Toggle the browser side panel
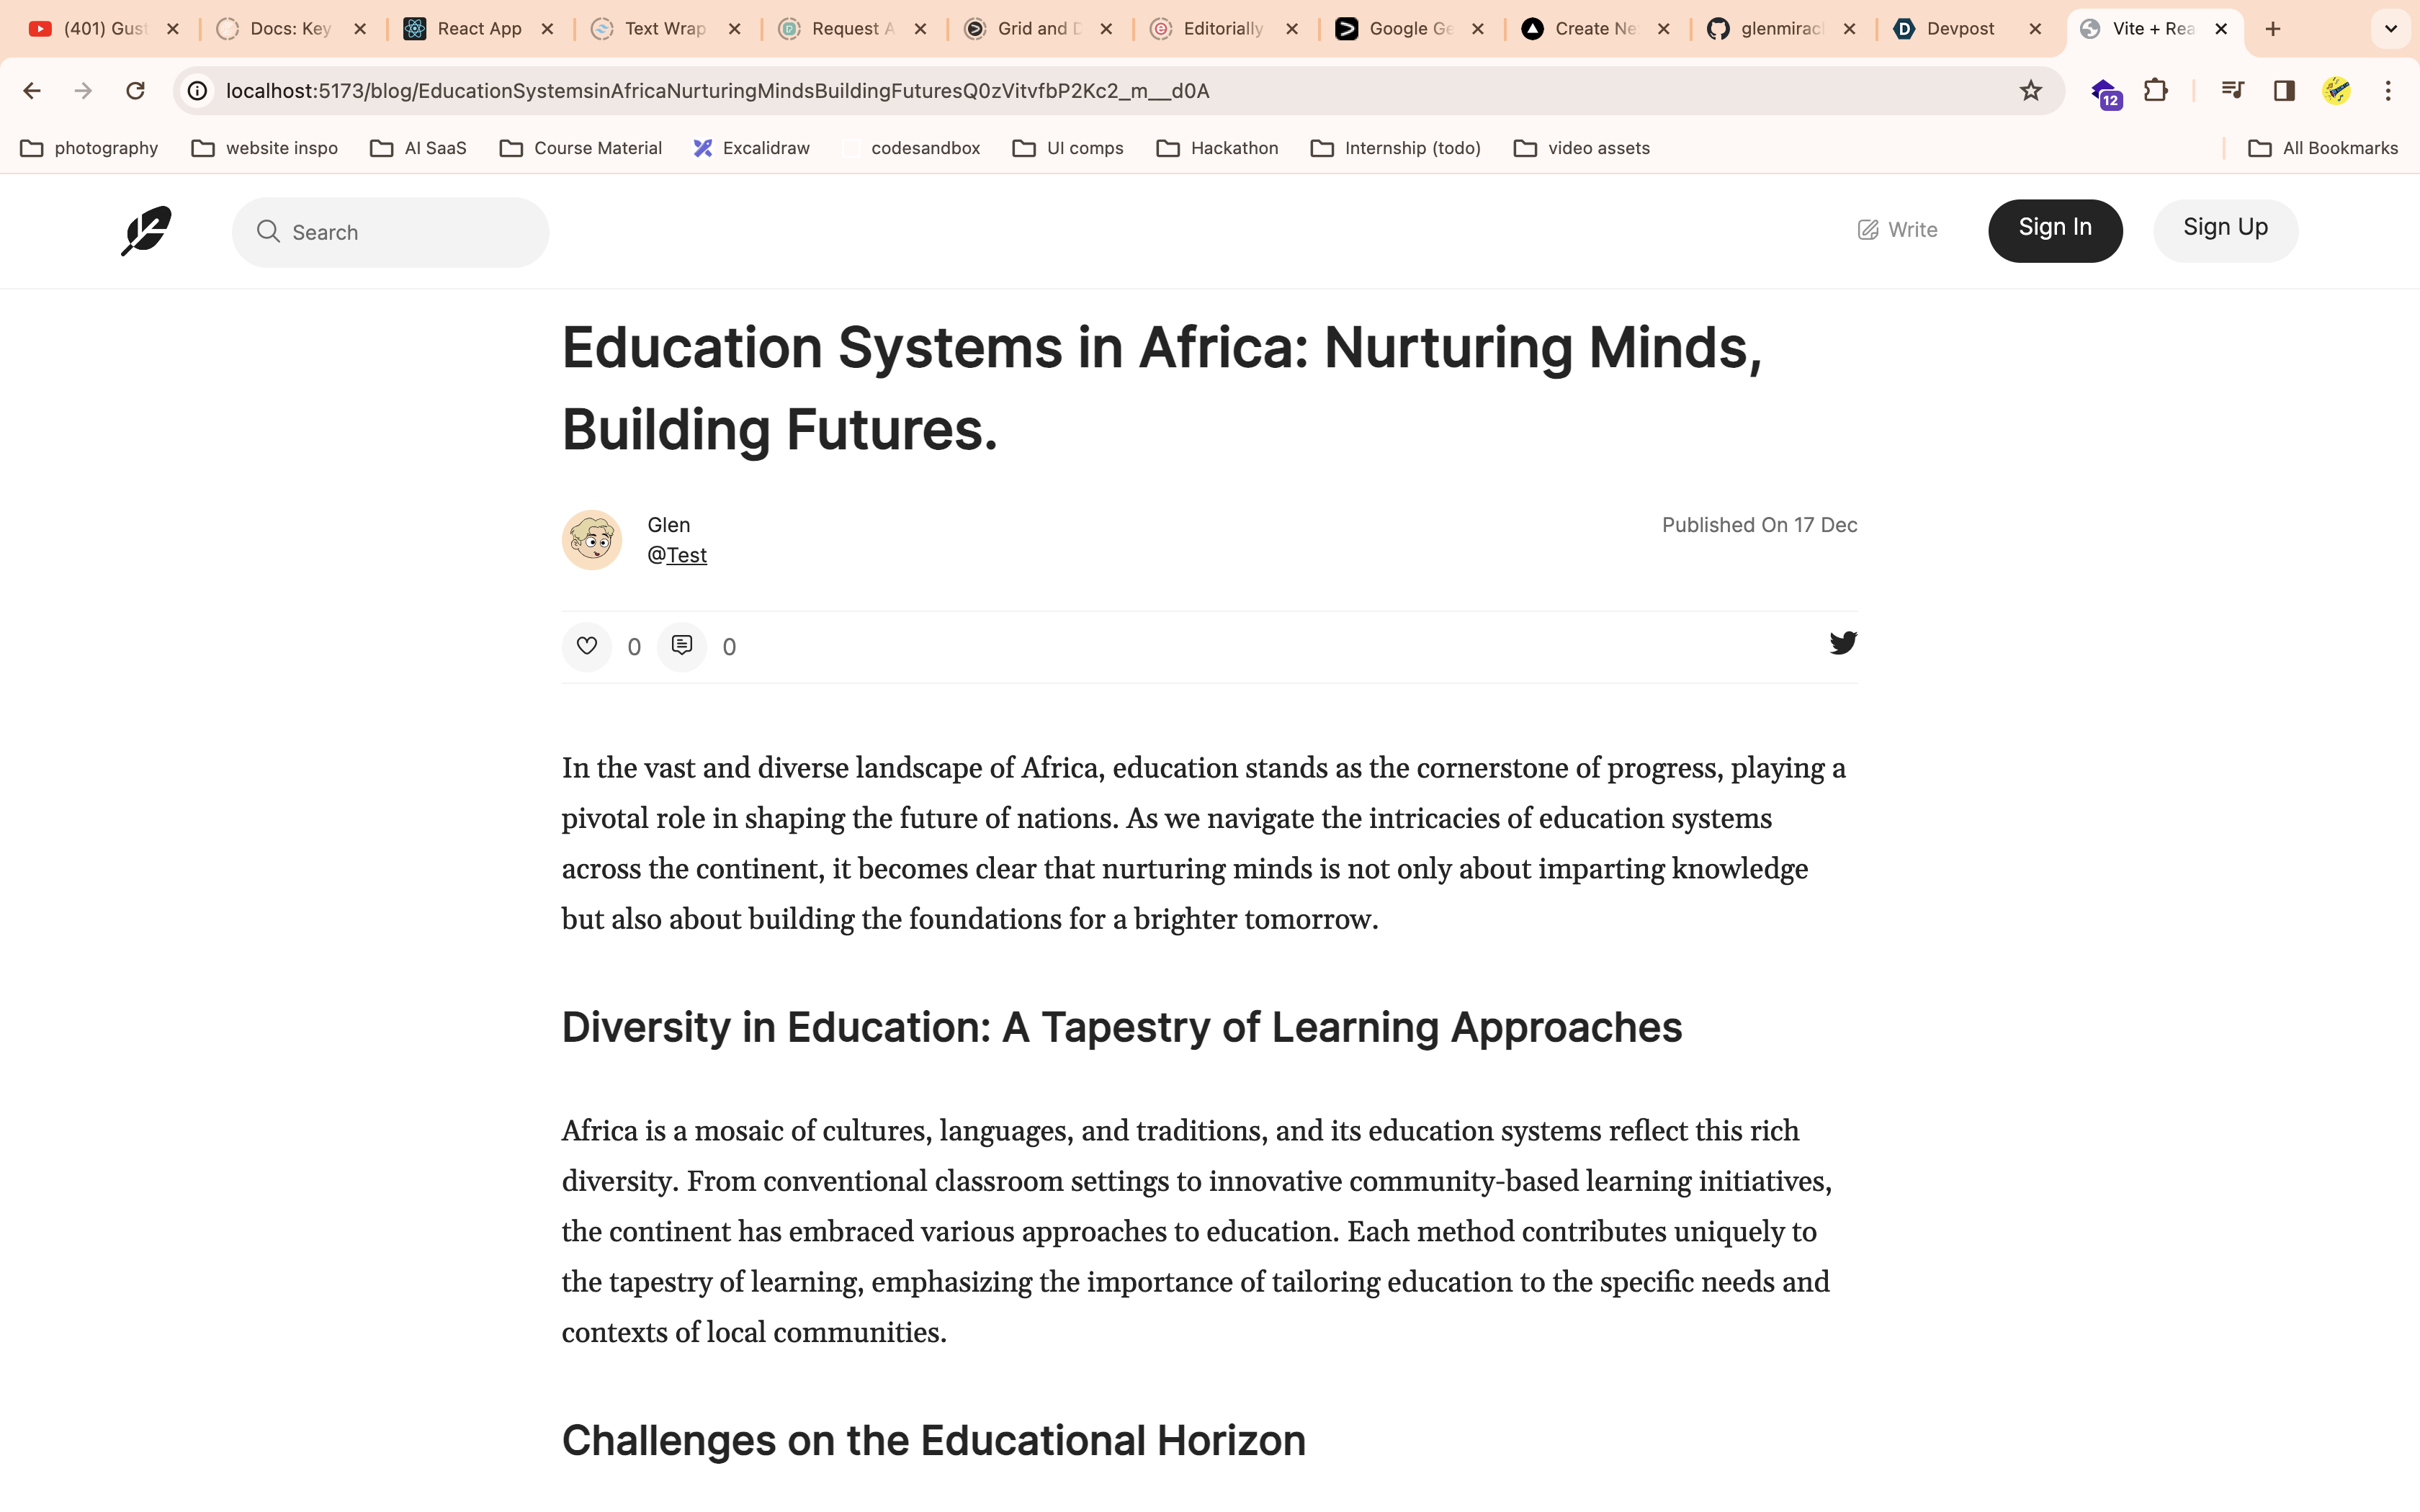Viewport: 2420px width, 1512px height. [x=2284, y=90]
